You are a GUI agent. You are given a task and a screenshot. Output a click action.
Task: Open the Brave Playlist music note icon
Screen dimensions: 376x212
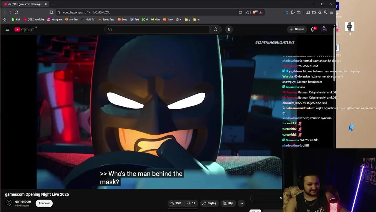(x=308, y=12)
